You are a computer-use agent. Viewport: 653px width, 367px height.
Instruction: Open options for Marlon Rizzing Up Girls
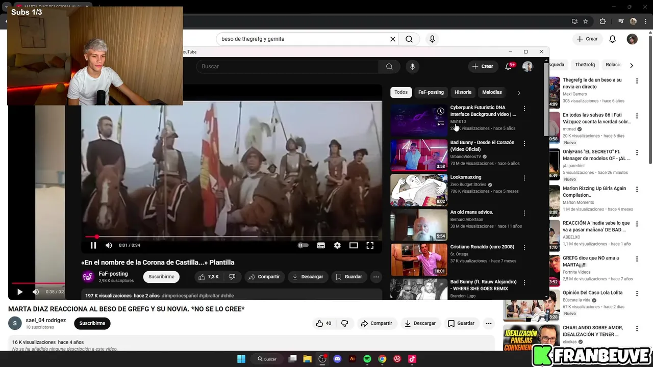pos(637,189)
